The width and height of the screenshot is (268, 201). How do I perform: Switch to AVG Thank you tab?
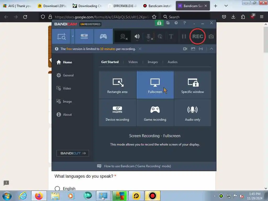[x=18, y=6]
